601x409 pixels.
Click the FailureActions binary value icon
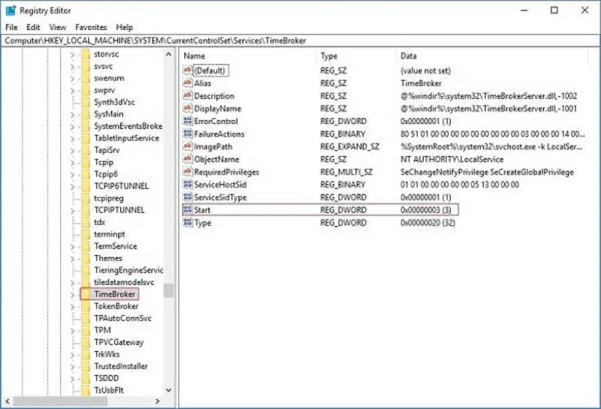188,134
